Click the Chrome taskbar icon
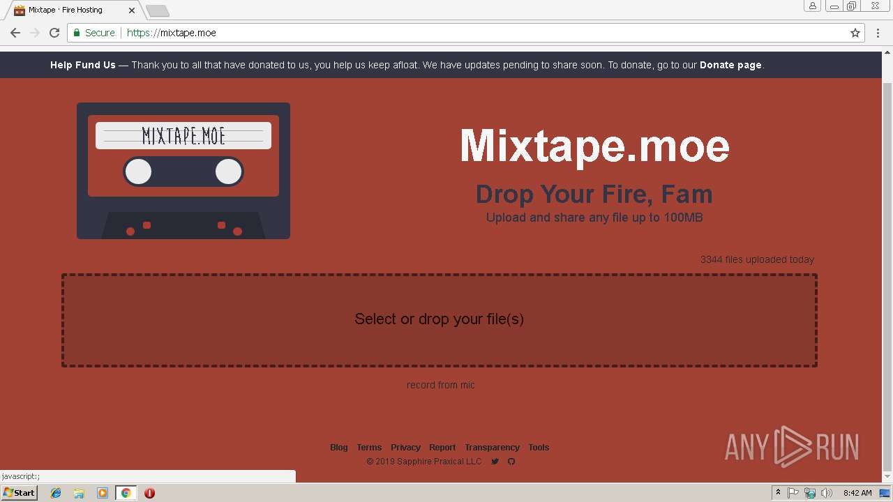The height and width of the screenshot is (502, 893). (126, 493)
